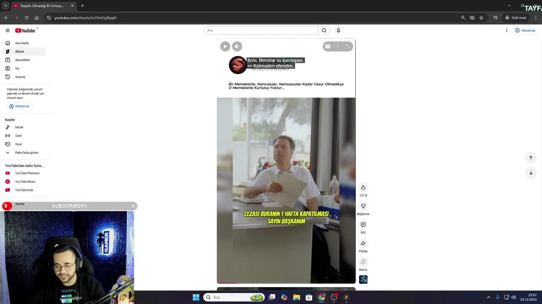
Task: Mute the Shorts video volume
Action: coord(237,46)
